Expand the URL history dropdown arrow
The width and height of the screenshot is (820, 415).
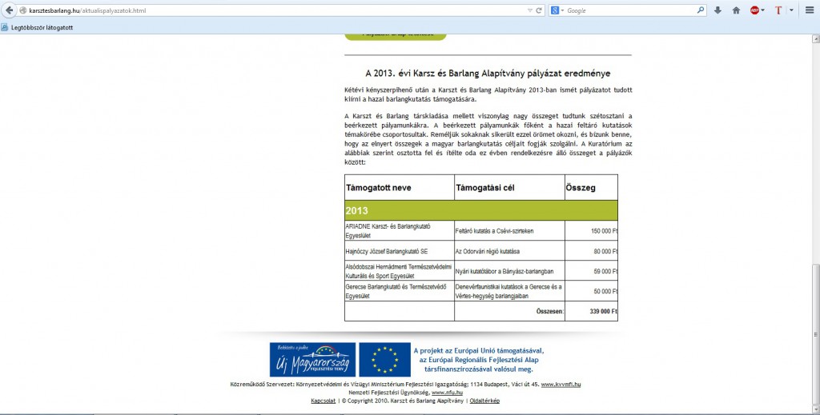529,10
